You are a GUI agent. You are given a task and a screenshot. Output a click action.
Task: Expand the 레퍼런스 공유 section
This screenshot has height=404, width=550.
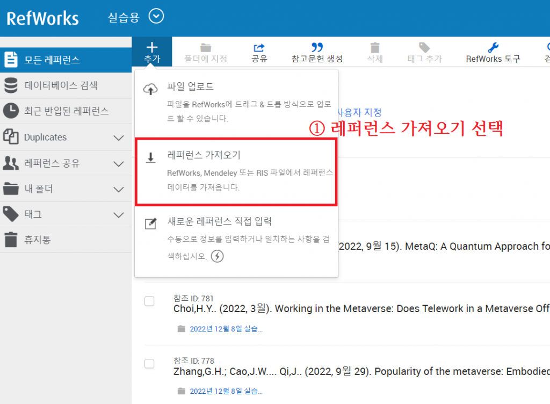(x=119, y=163)
